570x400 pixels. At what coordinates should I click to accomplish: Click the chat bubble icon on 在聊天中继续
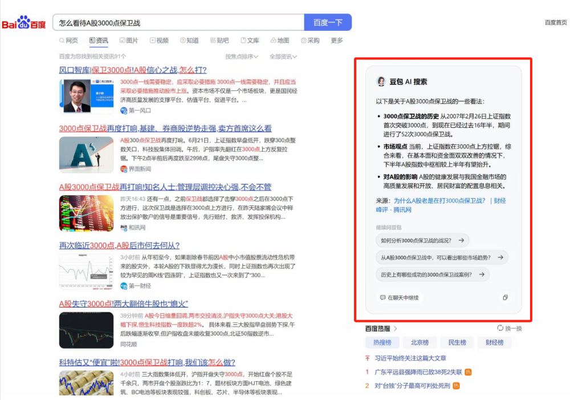(x=382, y=298)
